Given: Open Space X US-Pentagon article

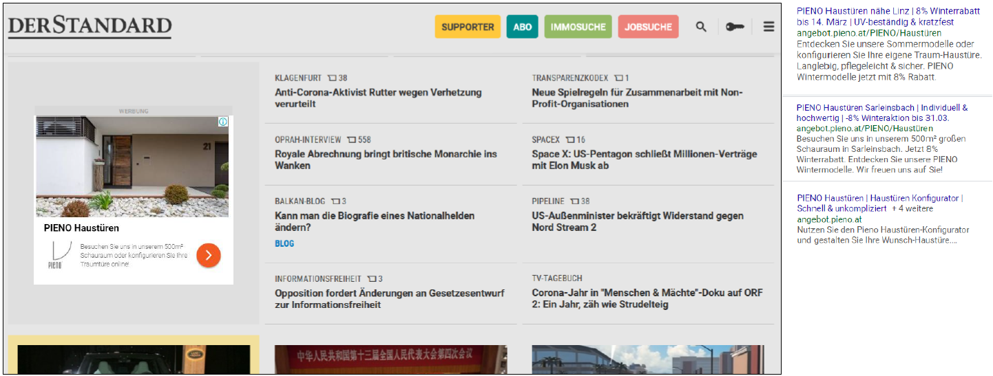Looking at the screenshot, I should 645,159.
